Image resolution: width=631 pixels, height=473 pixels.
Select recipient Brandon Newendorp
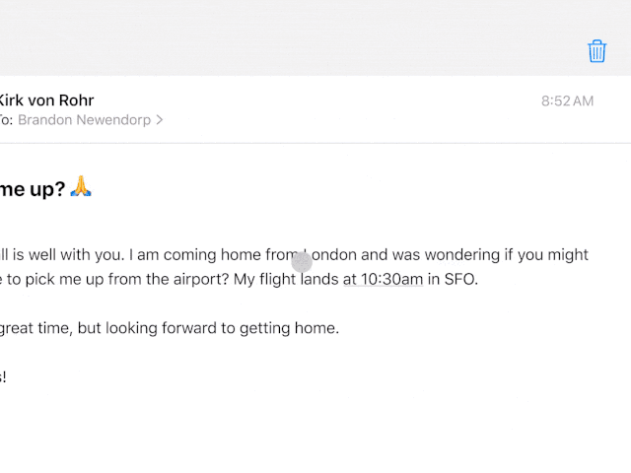pyautogui.click(x=85, y=120)
